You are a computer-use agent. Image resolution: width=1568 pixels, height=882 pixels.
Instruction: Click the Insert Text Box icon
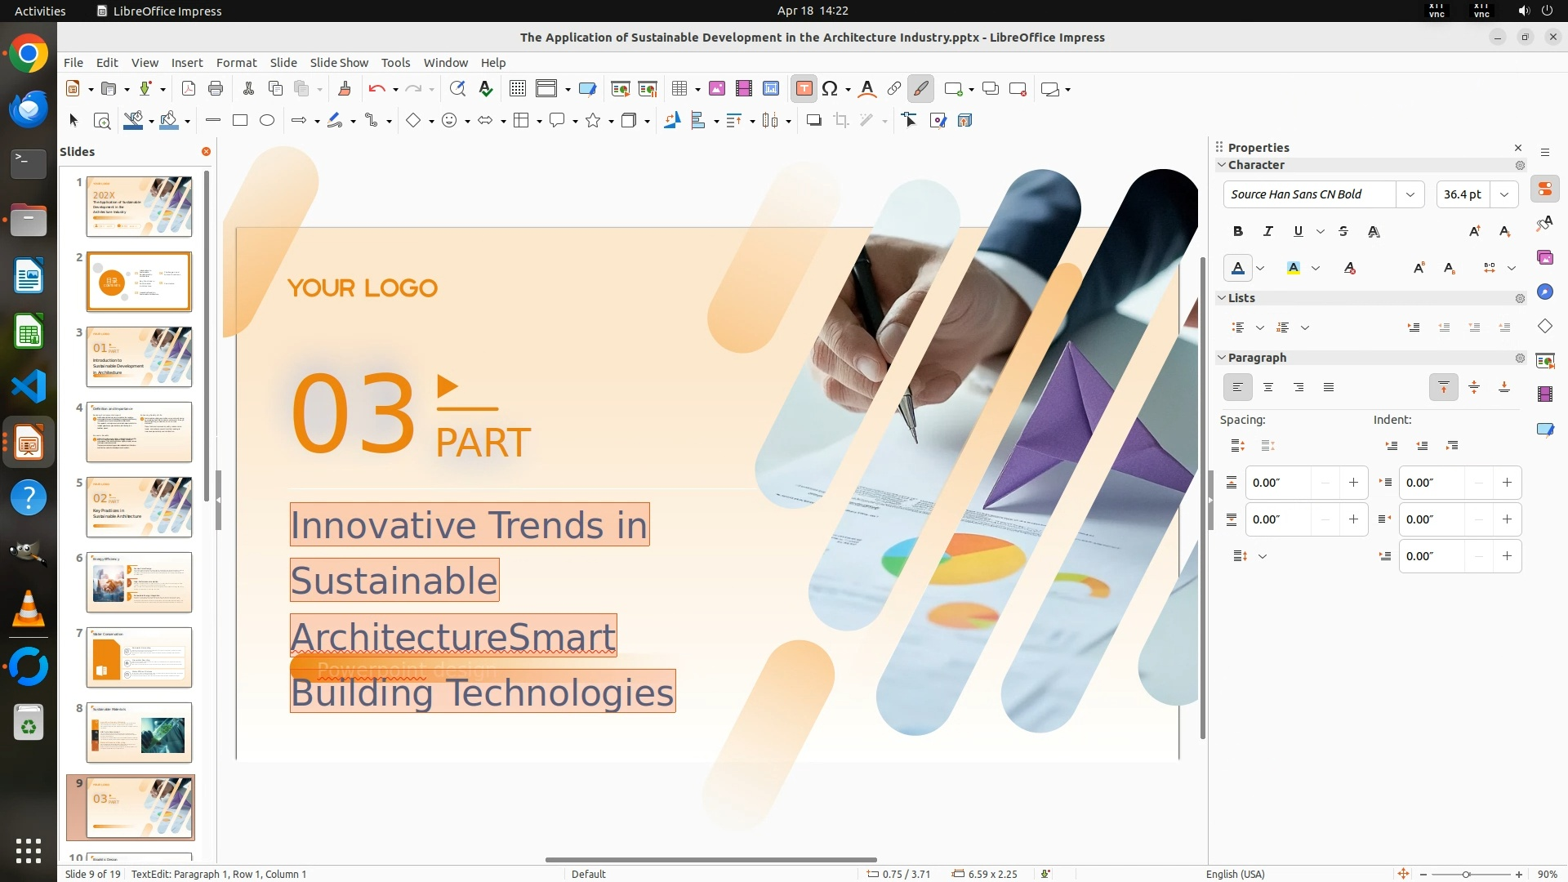[x=804, y=89]
